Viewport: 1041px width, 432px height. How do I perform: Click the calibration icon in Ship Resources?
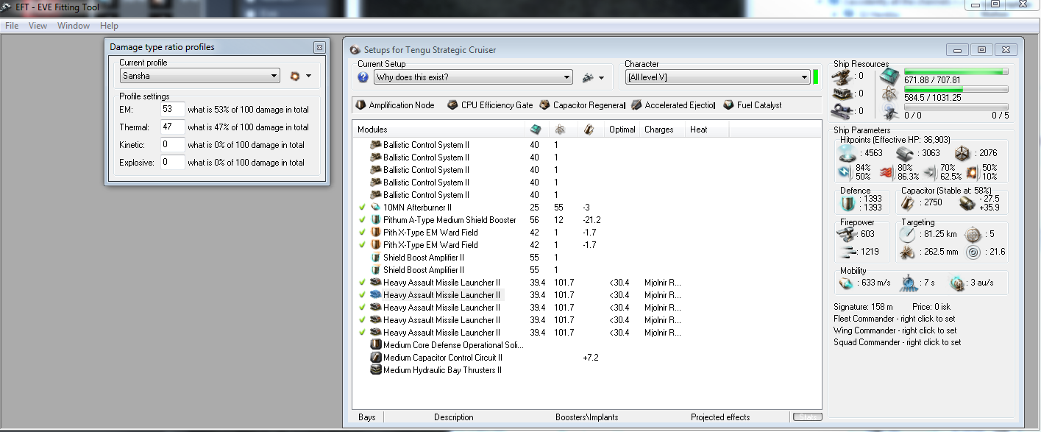tap(842, 111)
